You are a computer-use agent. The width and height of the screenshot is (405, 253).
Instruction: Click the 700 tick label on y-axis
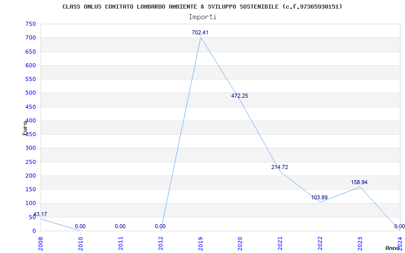click(x=30, y=37)
